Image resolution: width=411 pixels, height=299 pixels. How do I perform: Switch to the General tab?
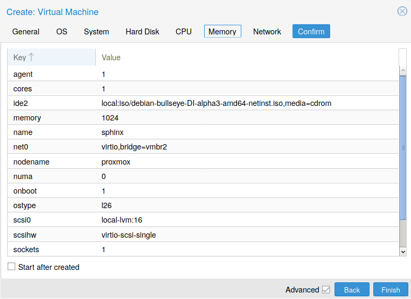[26, 32]
